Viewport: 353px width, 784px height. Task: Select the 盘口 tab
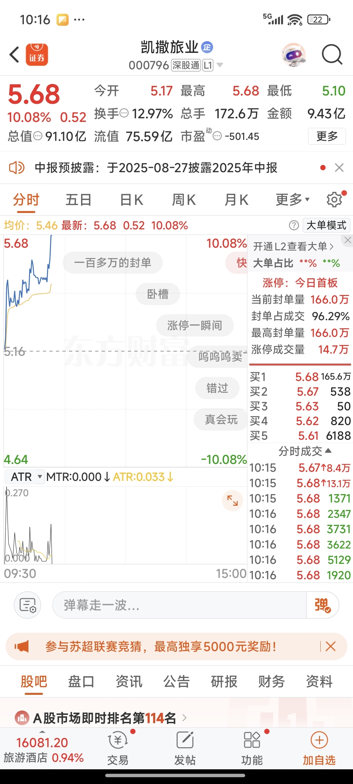[x=81, y=682]
